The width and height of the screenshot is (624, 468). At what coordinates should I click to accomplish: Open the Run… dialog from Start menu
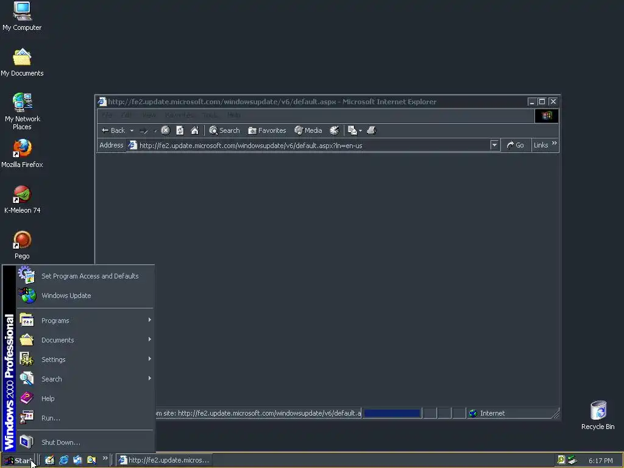(x=85, y=418)
